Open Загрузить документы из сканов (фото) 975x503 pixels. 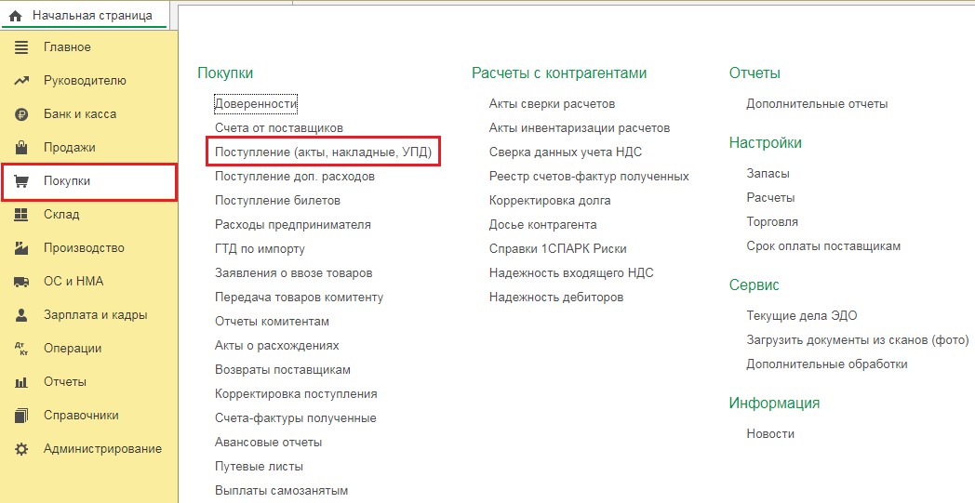(x=858, y=340)
